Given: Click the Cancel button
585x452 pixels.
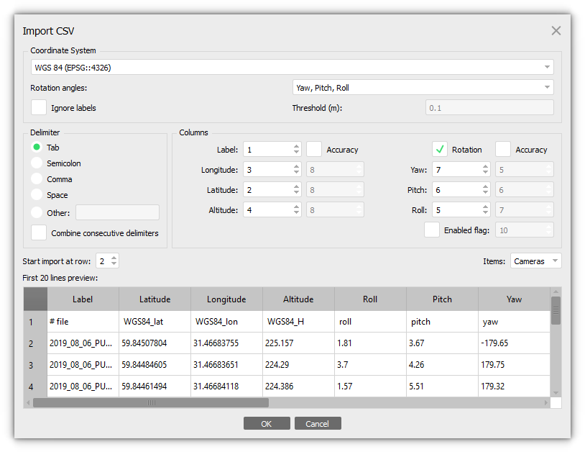Looking at the screenshot, I should point(318,423).
